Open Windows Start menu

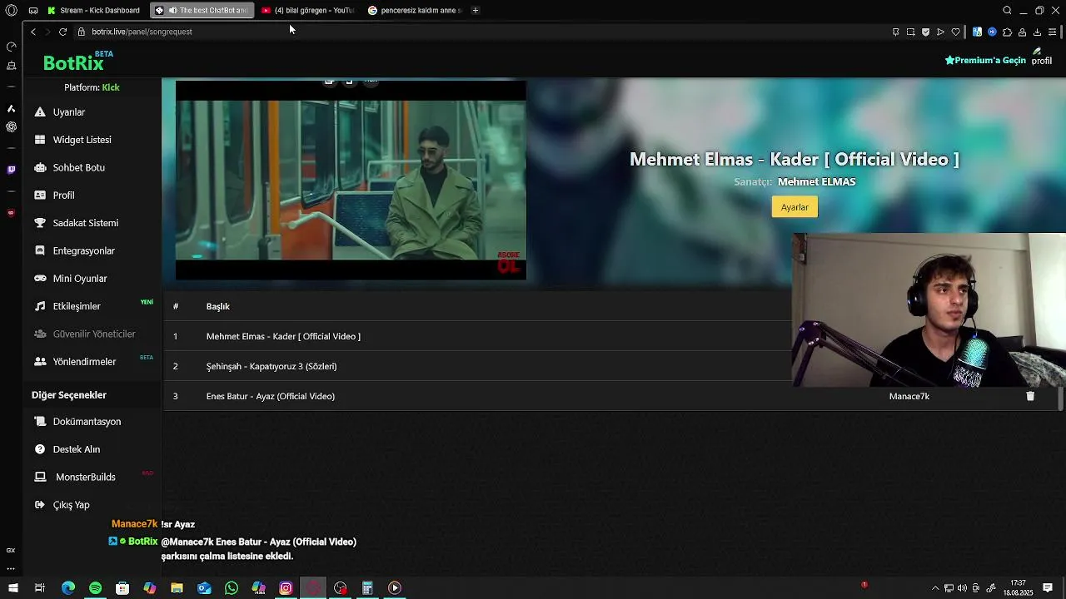tap(12, 588)
